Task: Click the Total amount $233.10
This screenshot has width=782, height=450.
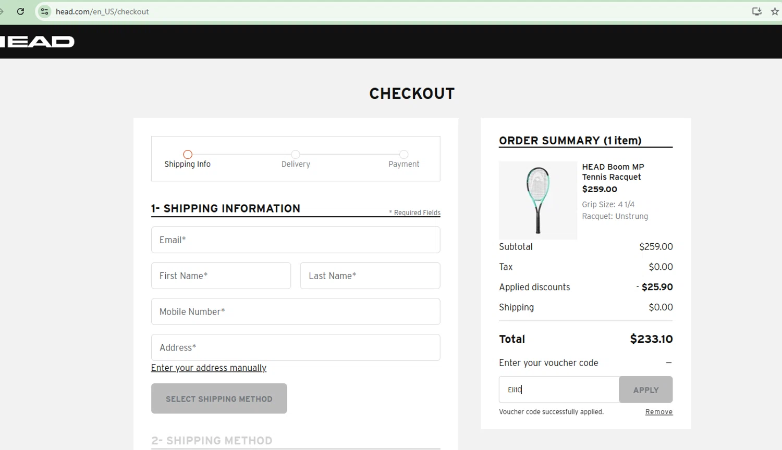Action: tap(652, 339)
